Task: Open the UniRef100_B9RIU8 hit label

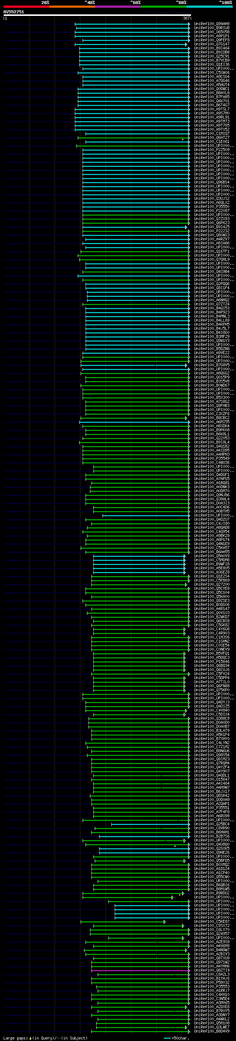Action: coord(212,28)
